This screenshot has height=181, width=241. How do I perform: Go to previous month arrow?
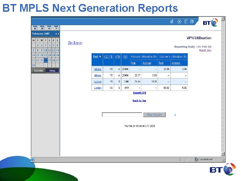click(56, 34)
